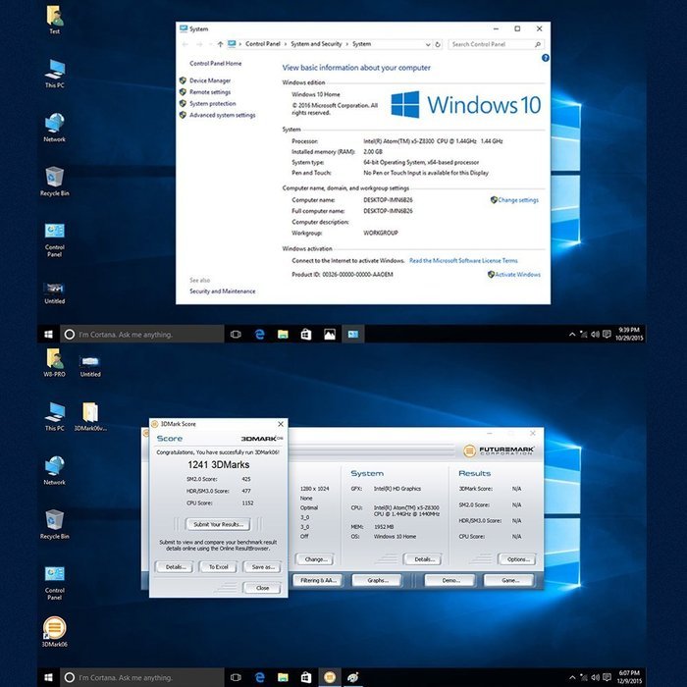Viewport: 687px width, 687px height.
Task: Click the forward arrow in System window
Action: click(x=199, y=44)
